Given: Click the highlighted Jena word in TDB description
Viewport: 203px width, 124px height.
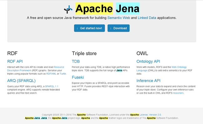Looking at the screenshot, I should click(x=119, y=70).
